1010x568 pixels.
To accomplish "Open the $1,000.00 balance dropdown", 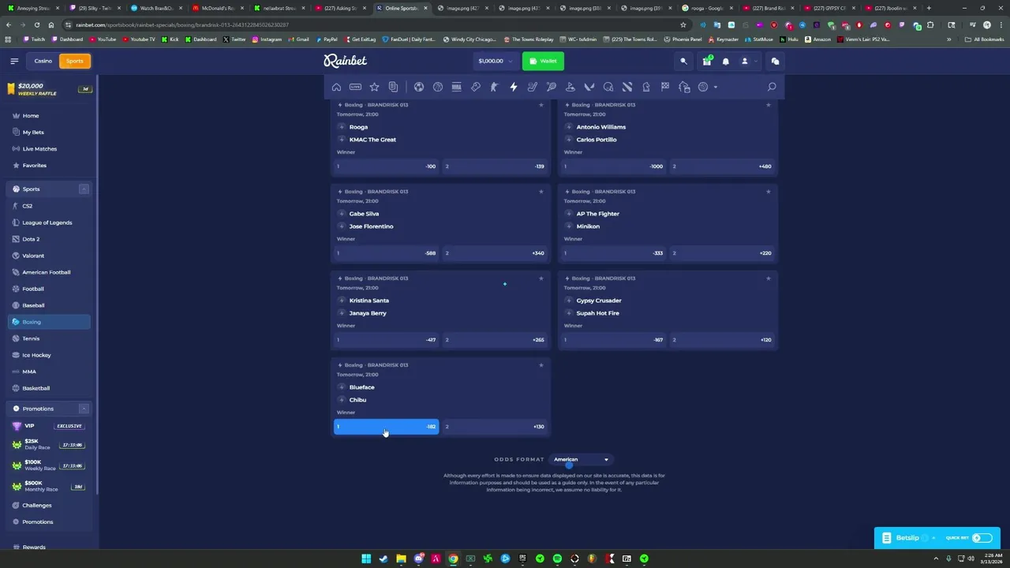I will pos(496,61).
